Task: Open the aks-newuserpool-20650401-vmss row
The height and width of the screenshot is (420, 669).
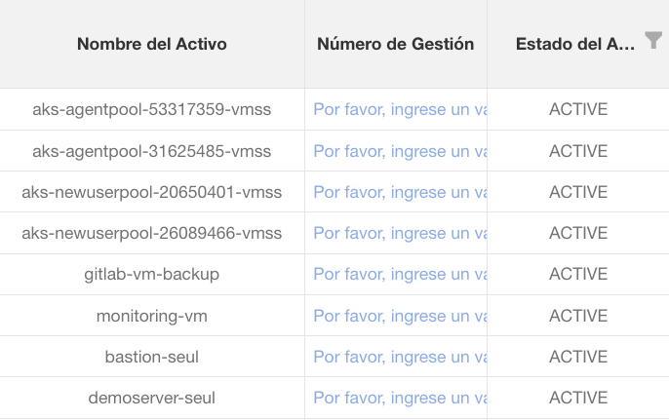Action: (151, 193)
